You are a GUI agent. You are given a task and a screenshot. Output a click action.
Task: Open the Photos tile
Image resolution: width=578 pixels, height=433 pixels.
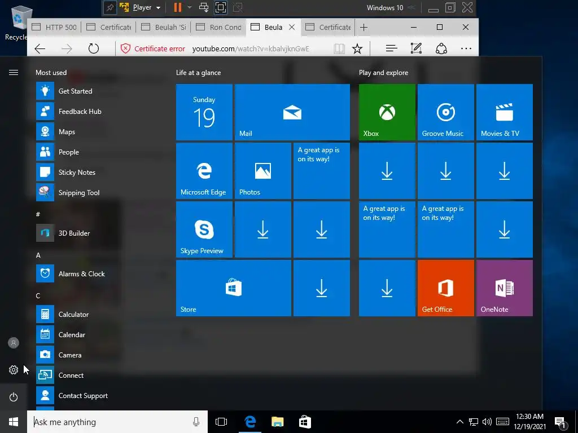tap(263, 171)
